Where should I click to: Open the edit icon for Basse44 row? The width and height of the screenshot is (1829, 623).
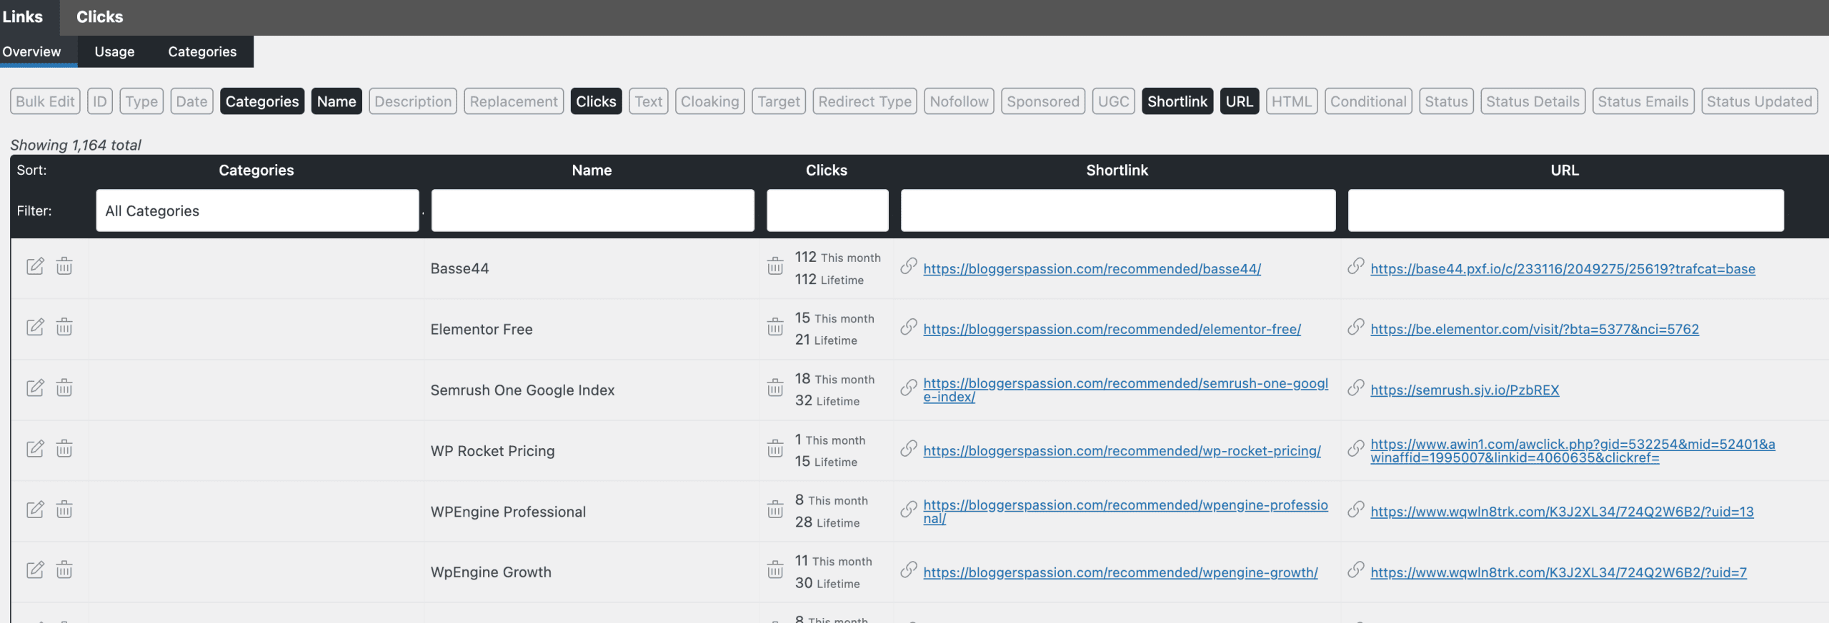click(35, 266)
